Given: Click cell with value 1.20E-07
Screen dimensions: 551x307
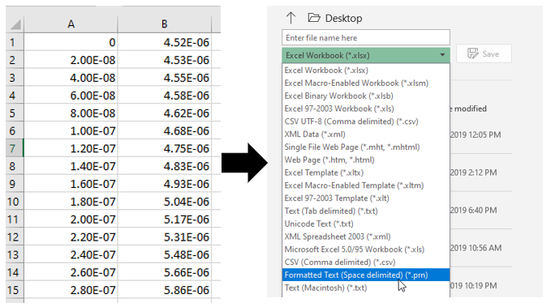Looking at the screenshot, I should tap(71, 148).
